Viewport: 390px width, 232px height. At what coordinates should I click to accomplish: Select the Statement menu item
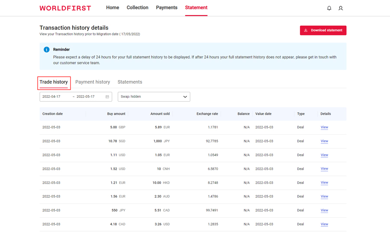pyautogui.click(x=196, y=8)
